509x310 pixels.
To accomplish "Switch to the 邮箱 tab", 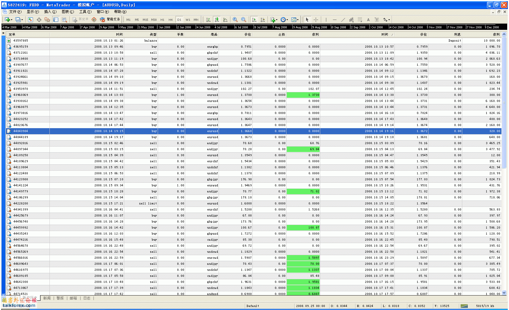I will [x=73, y=298].
